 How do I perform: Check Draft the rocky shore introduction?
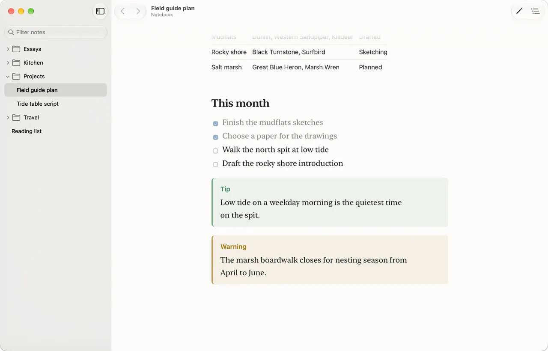[216, 165]
